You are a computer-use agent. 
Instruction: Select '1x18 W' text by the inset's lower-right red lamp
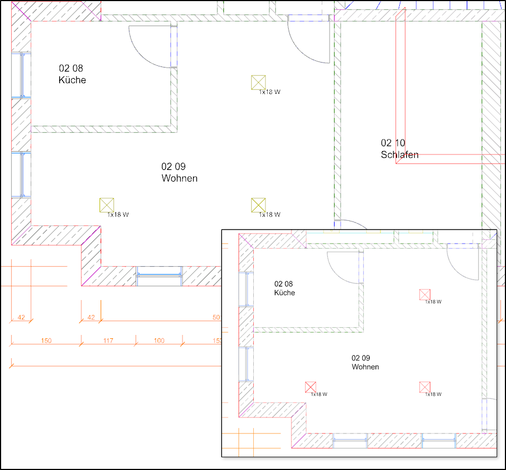pyautogui.click(x=433, y=394)
